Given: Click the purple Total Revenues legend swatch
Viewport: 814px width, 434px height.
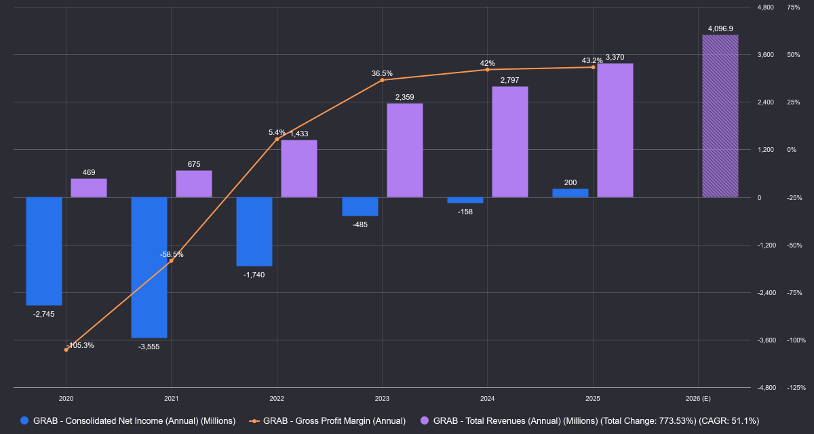Looking at the screenshot, I should point(424,420).
